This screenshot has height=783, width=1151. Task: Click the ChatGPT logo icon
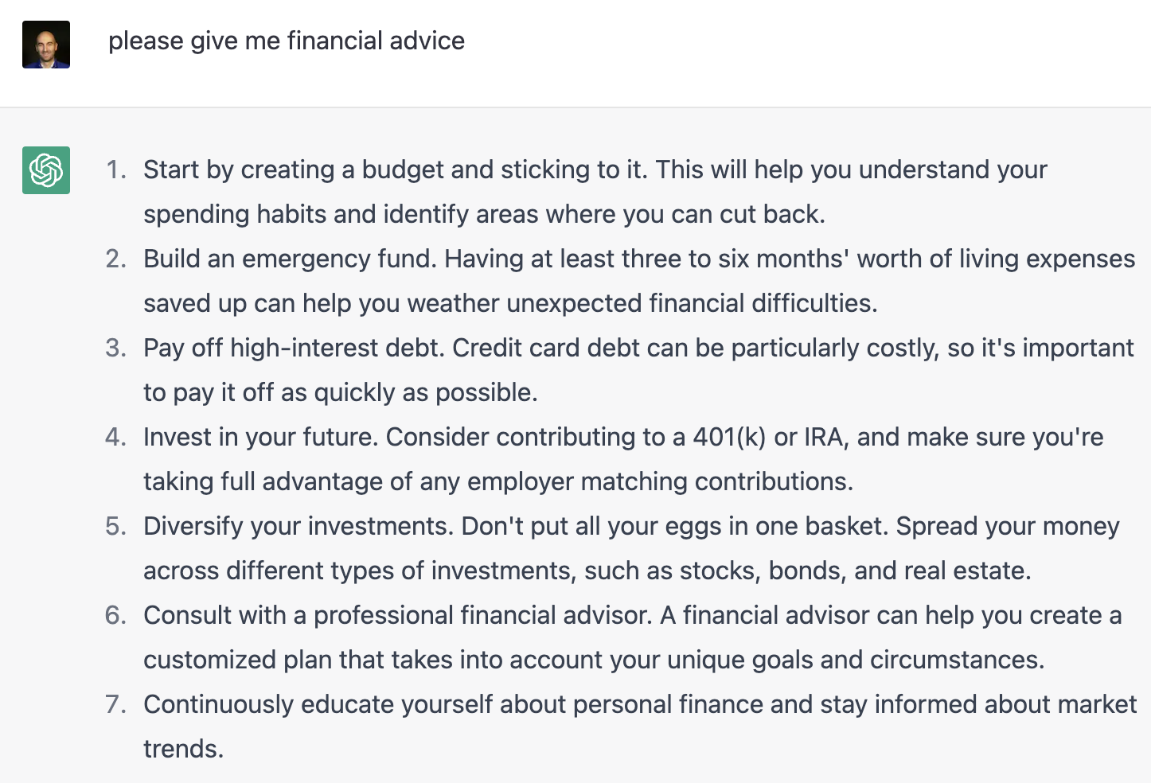(x=46, y=170)
